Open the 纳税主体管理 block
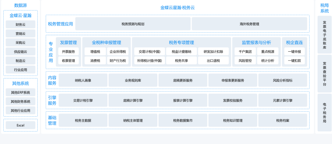The image size is (332, 144). tap(133, 120)
